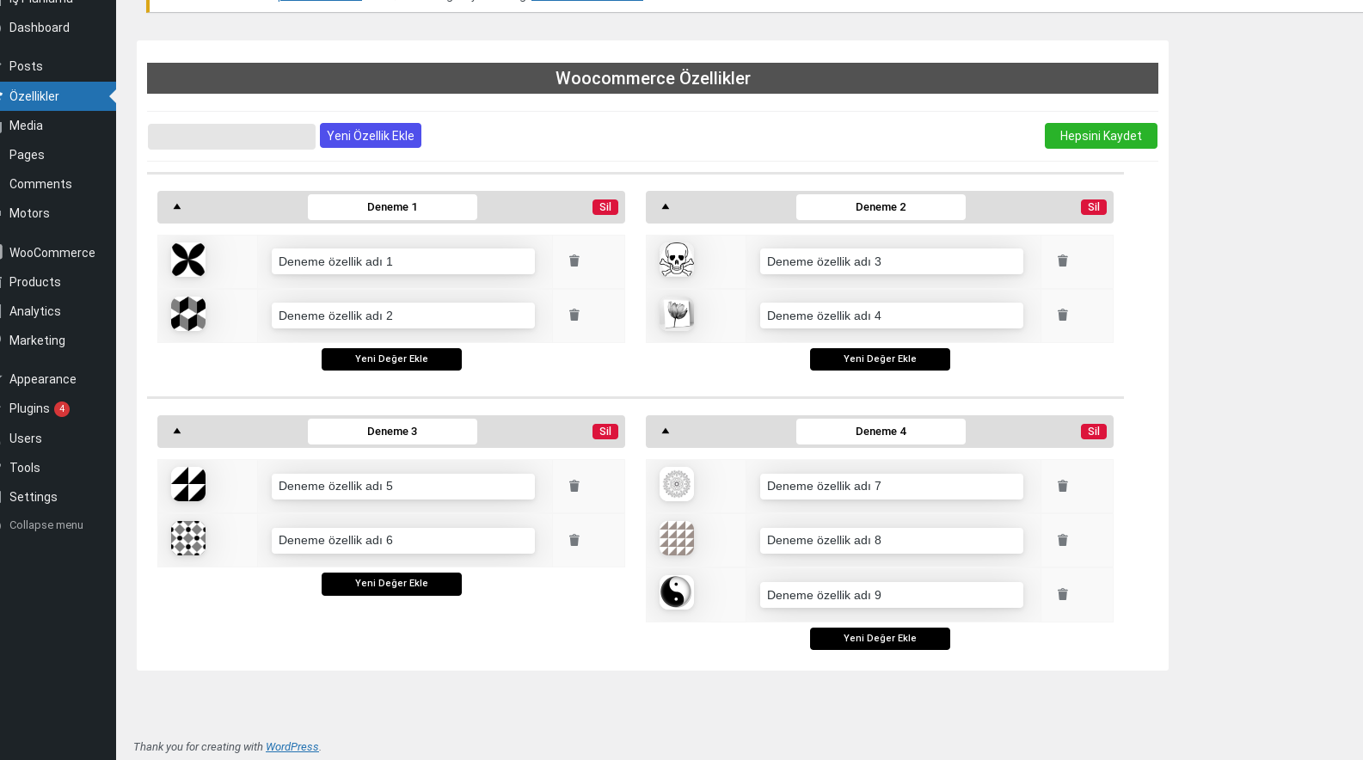The height and width of the screenshot is (760, 1363).
Task: Open the hexagon cube image for özellik adı 2
Action: (188, 314)
